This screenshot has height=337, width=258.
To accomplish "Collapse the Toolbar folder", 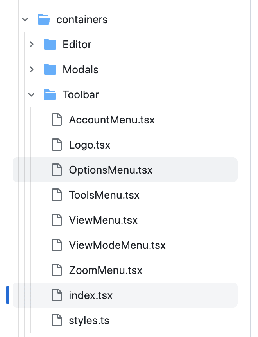I will [x=32, y=94].
